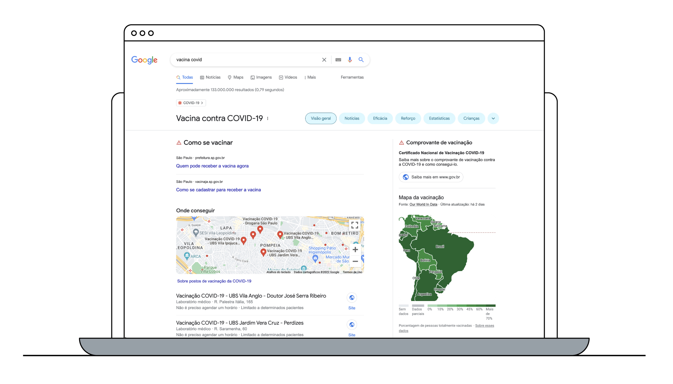Click the Como se vacinar heading
The width and height of the screenshot is (673, 384).
(208, 143)
